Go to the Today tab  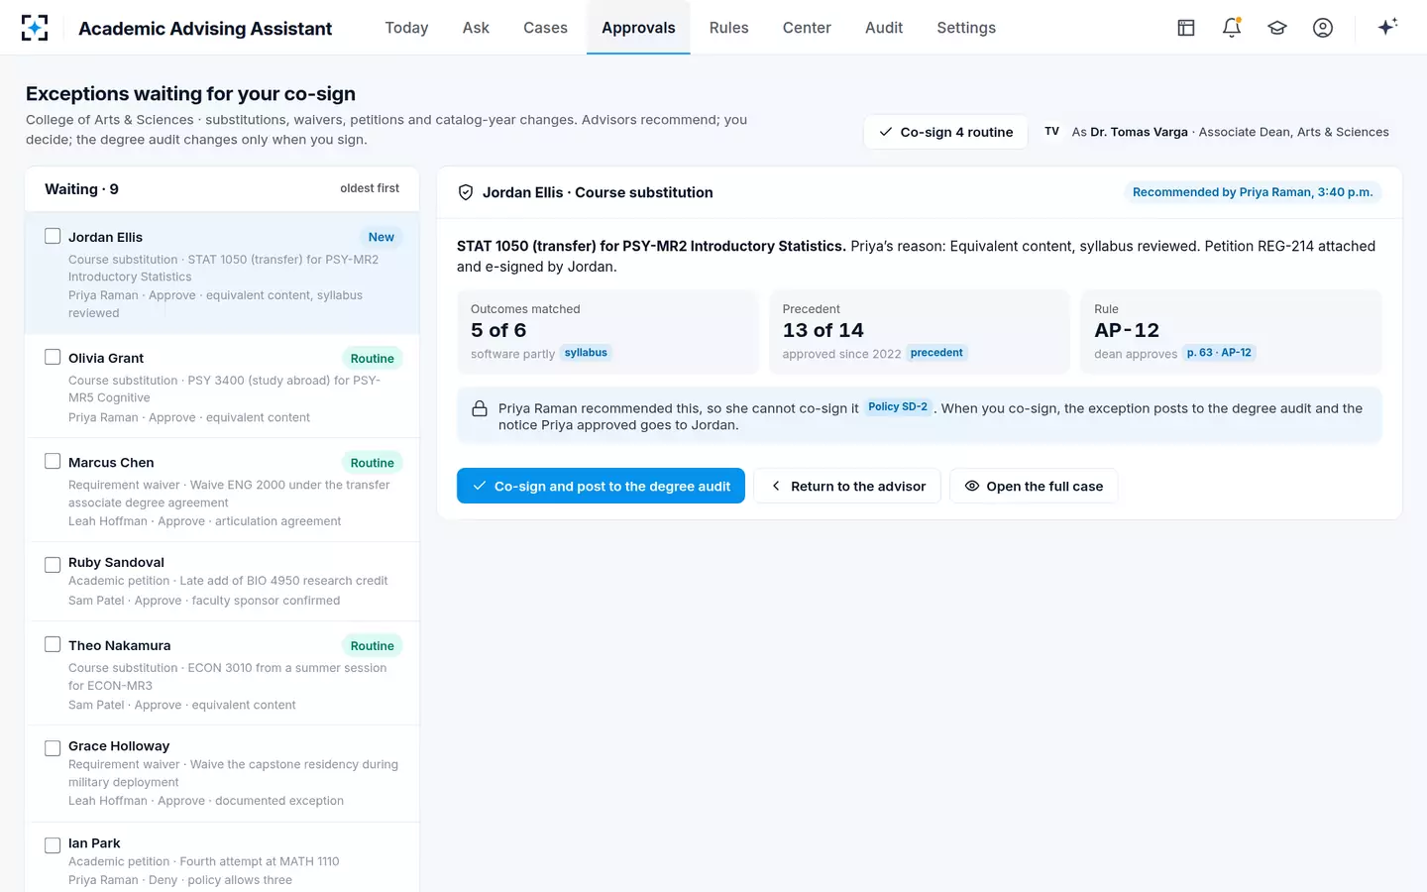(x=406, y=28)
